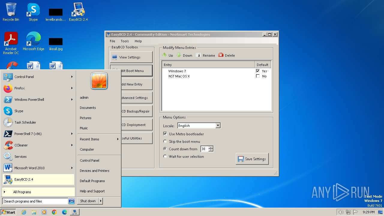The height and width of the screenshot is (216, 384).
Task: Expand Microsoft Word 2010 jump list arrow
Action: (72, 168)
